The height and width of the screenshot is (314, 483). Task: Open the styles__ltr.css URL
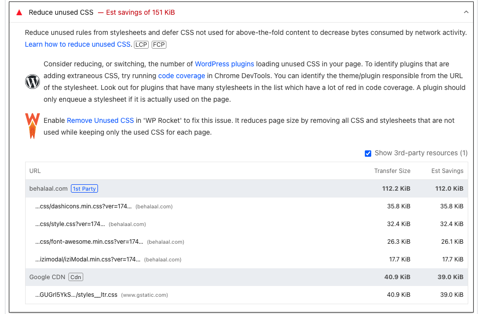76,295
